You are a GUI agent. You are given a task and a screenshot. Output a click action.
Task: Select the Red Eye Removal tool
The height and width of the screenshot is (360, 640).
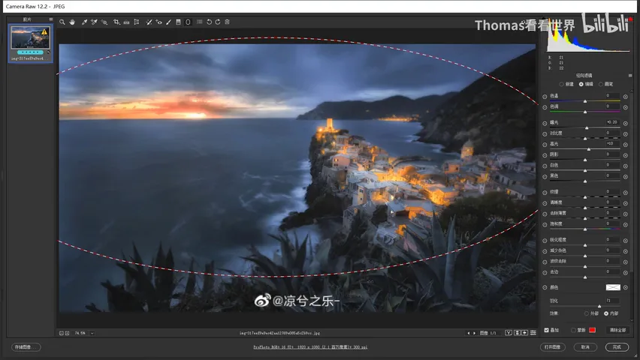pyautogui.click(x=158, y=22)
